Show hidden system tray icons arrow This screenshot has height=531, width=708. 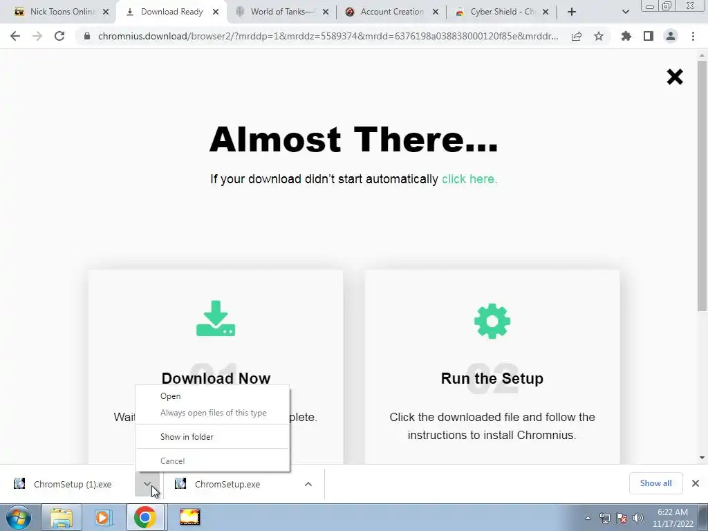(588, 519)
